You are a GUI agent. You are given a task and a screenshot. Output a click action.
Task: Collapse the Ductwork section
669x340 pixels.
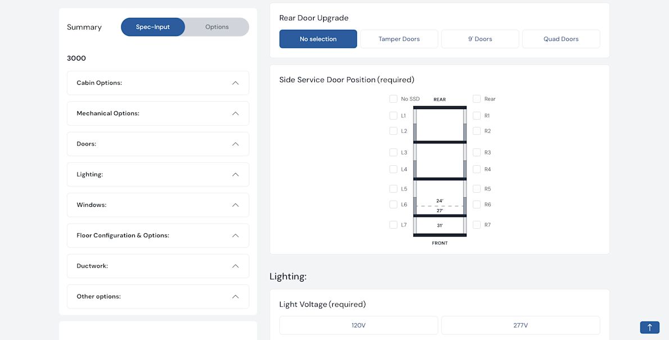click(236, 266)
